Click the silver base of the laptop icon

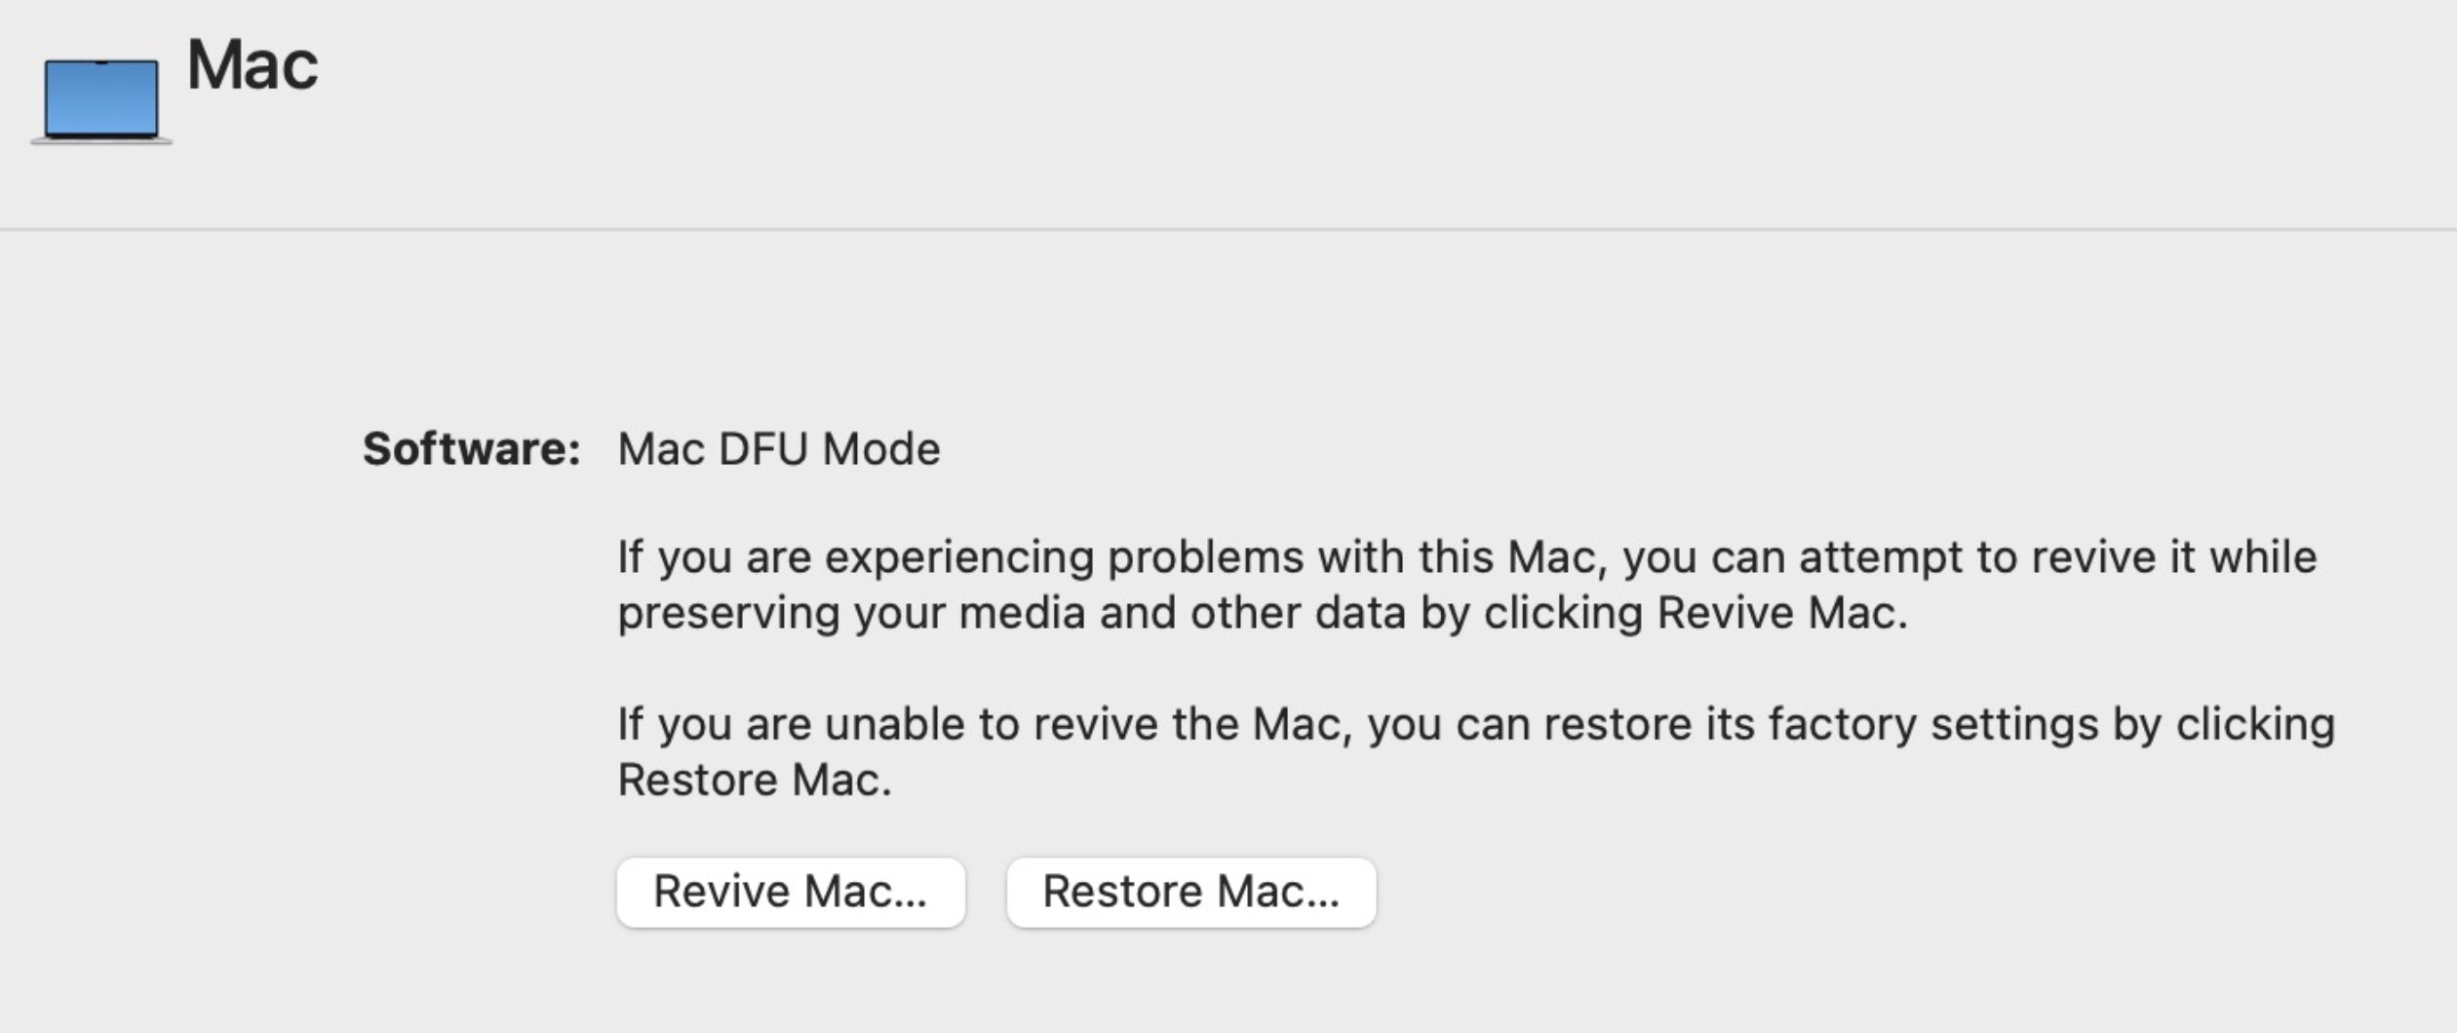(x=101, y=141)
